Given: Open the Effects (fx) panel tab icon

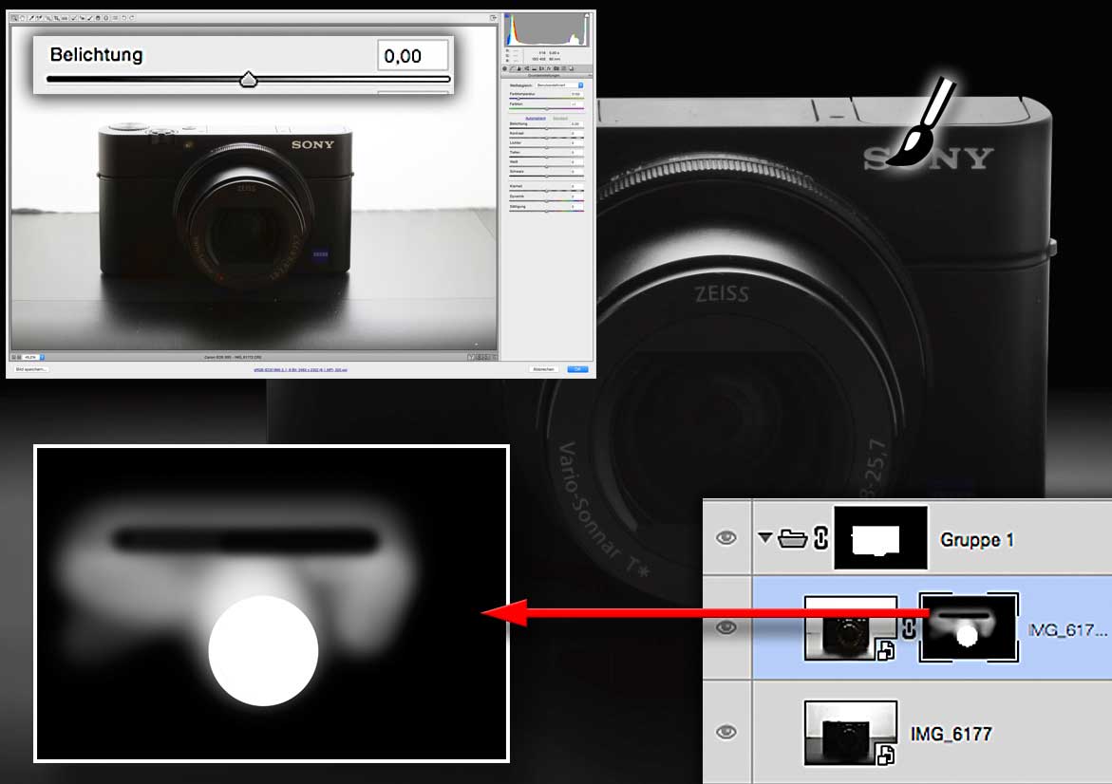Looking at the screenshot, I should [x=549, y=68].
